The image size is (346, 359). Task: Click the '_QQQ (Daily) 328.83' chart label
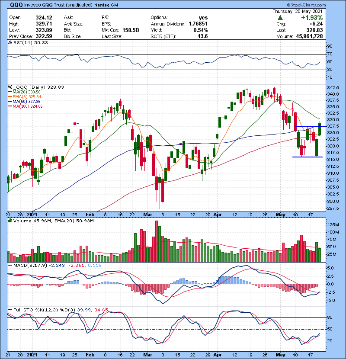38,87
